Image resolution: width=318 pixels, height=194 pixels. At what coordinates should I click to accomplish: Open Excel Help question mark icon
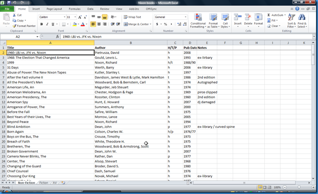point(297,9)
